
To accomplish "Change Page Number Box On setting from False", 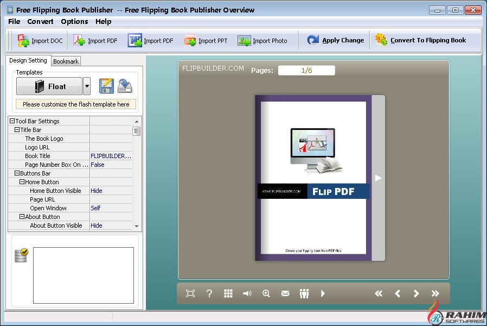I will pos(97,165).
